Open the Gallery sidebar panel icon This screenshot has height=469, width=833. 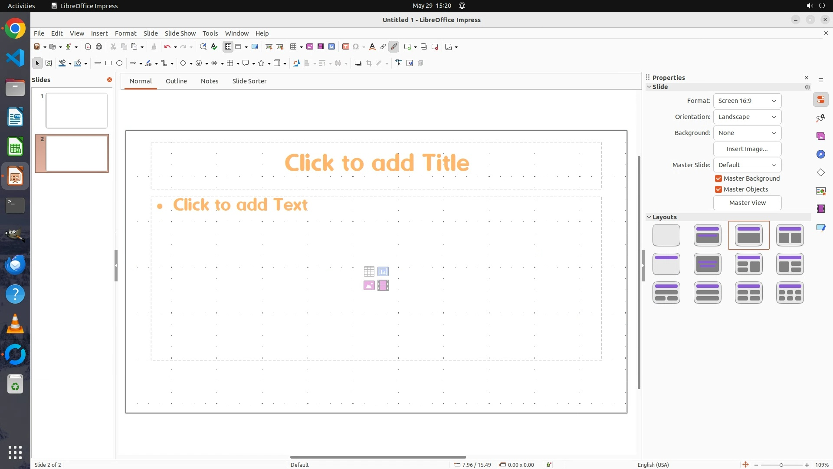[x=820, y=136]
